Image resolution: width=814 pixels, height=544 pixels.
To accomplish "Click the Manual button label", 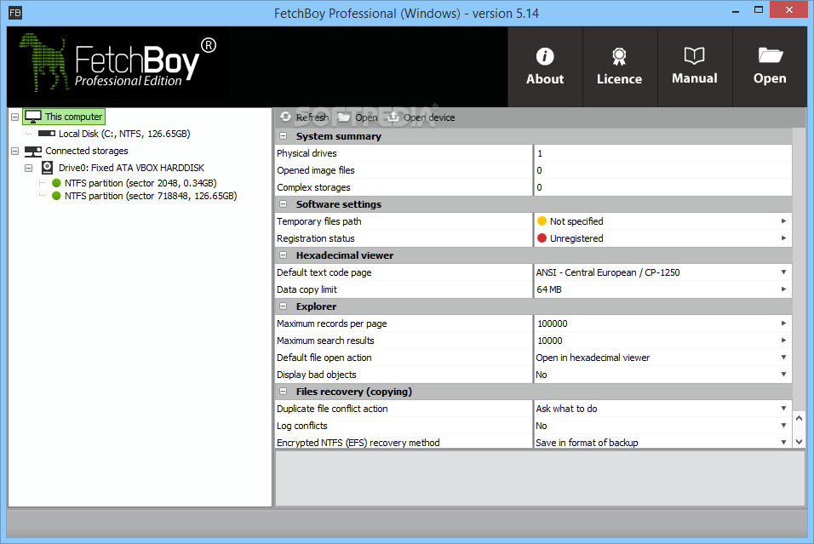I will point(694,78).
